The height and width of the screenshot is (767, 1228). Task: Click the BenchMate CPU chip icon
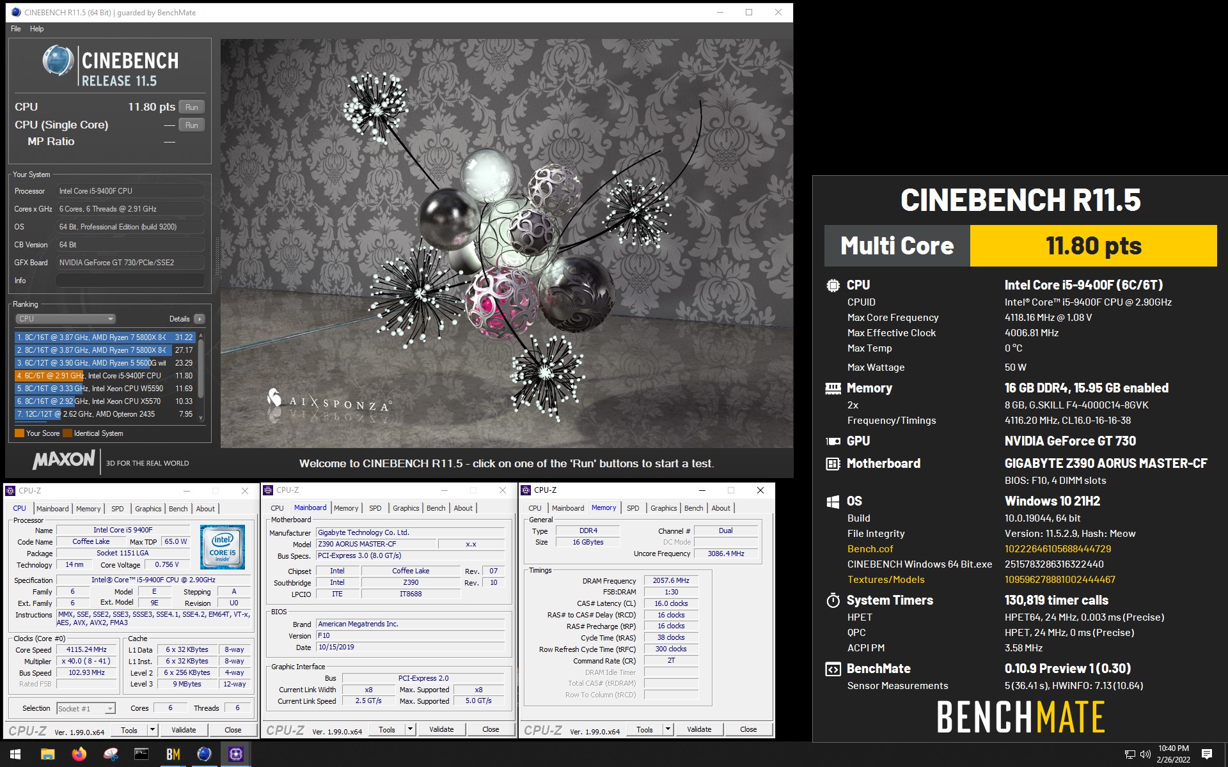(833, 286)
